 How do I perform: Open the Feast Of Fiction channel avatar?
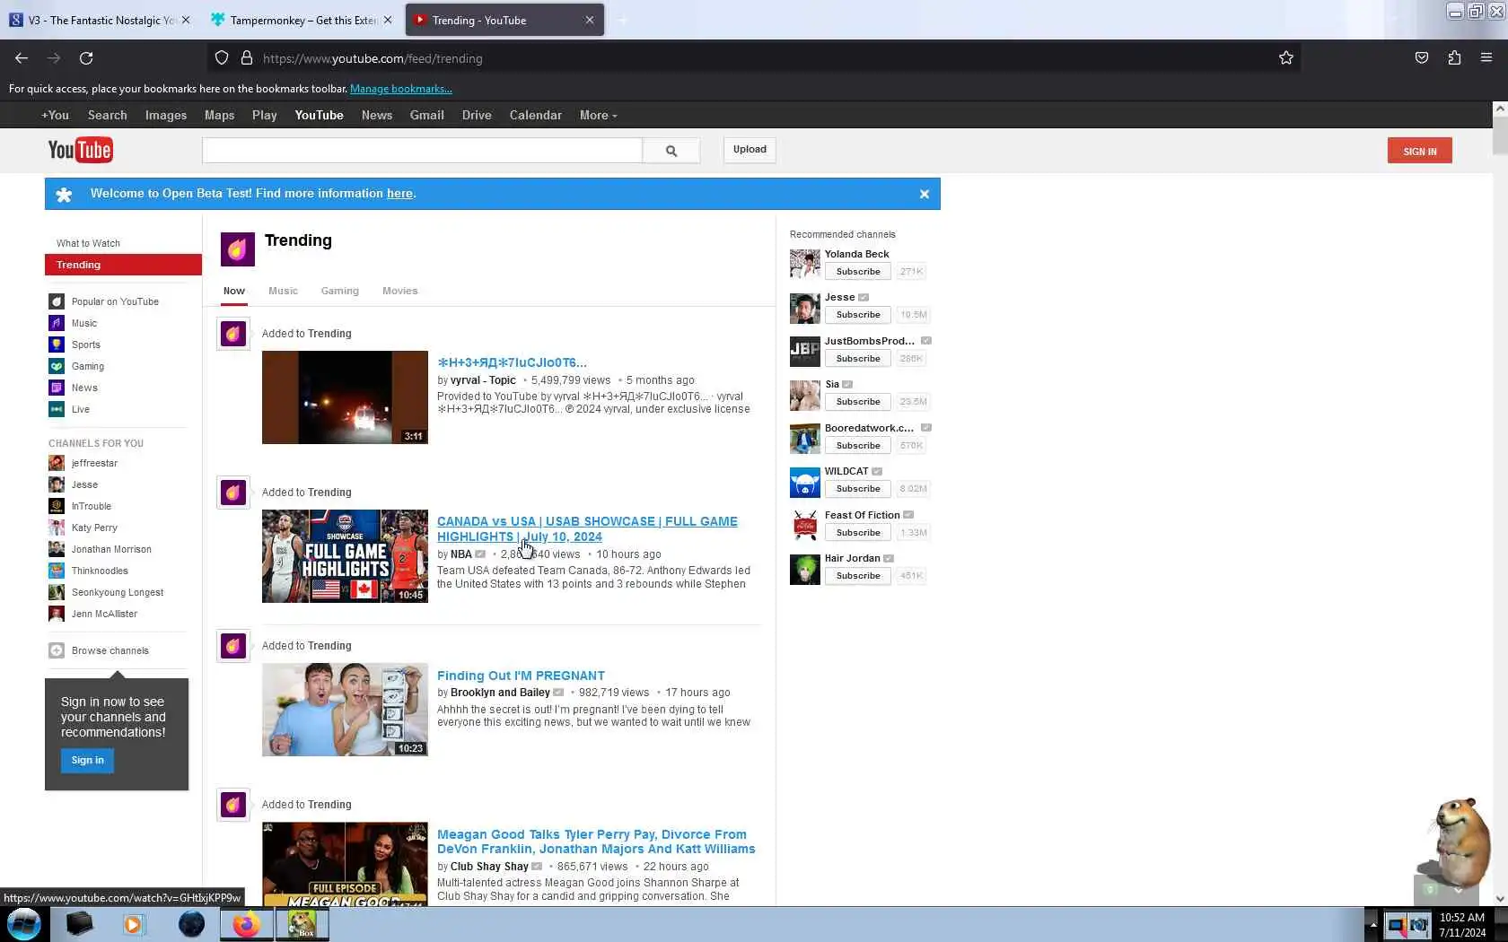(x=805, y=525)
